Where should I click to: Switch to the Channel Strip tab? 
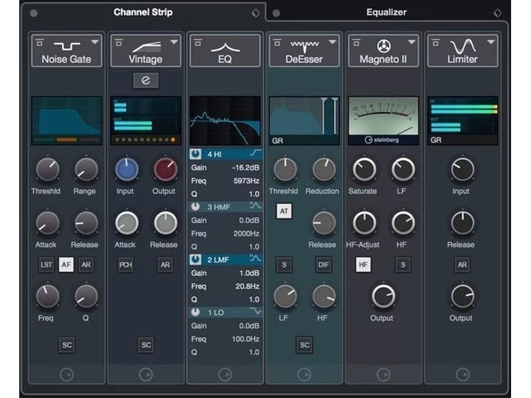point(143,12)
